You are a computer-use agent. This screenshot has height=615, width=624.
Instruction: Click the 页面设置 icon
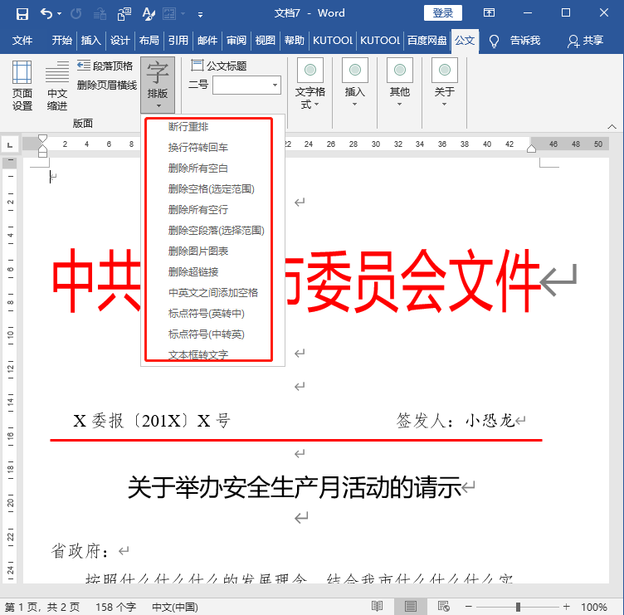(22, 85)
